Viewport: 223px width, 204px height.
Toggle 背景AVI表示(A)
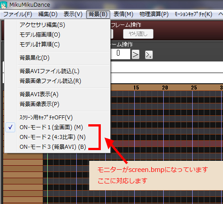(x=57, y=94)
